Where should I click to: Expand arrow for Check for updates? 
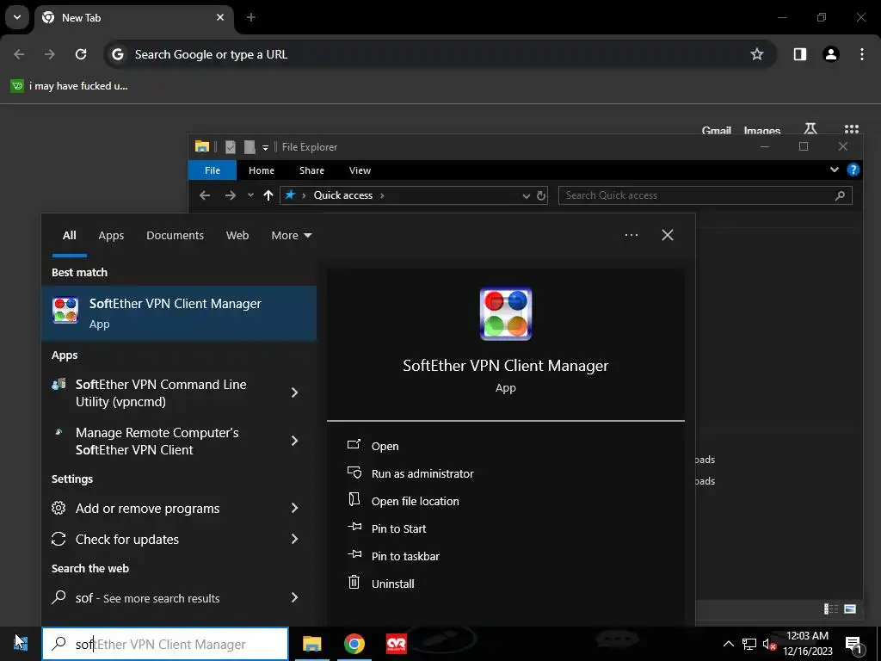pyautogui.click(x=294, y=539)
